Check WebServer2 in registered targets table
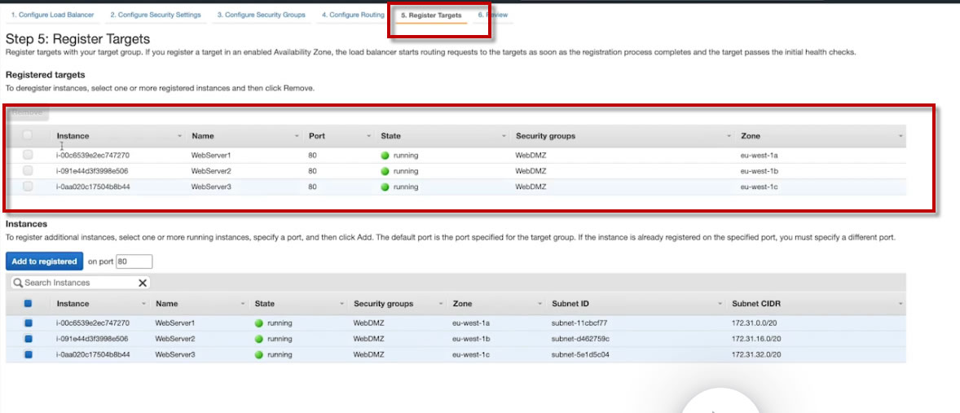This screenshot has width=960, height=413. click(28, 171)
